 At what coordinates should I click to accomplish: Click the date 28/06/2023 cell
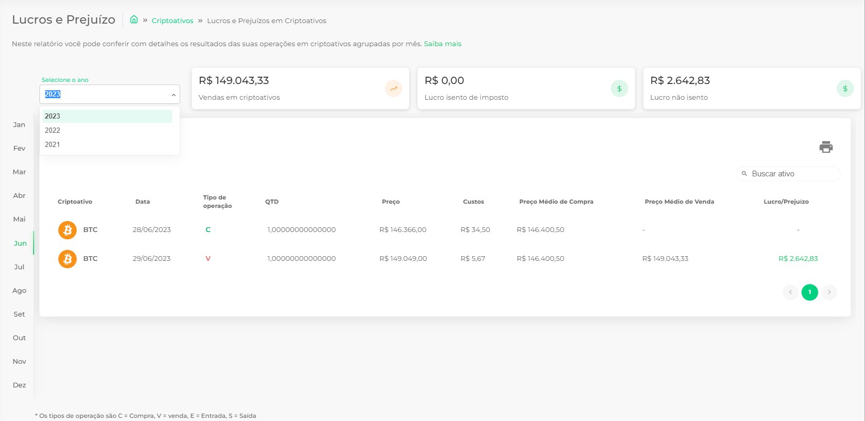click(x=152, y=230)
